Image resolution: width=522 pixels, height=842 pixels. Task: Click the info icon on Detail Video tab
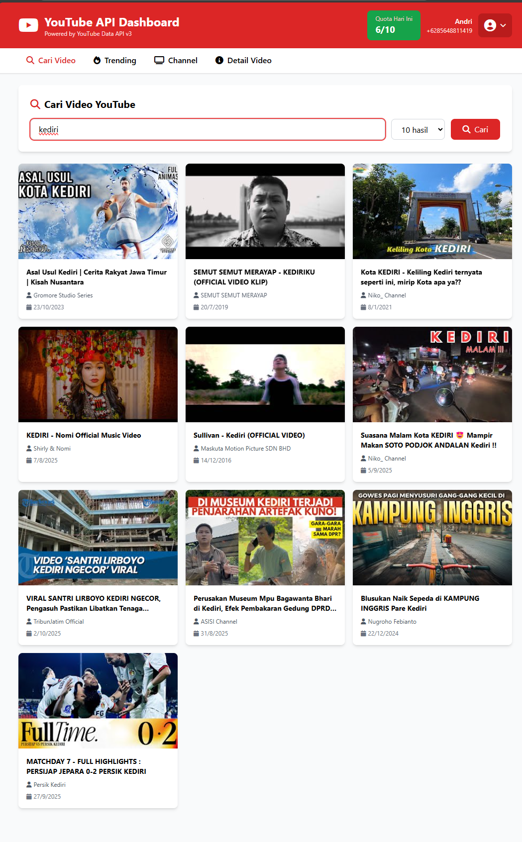[219, 61]
